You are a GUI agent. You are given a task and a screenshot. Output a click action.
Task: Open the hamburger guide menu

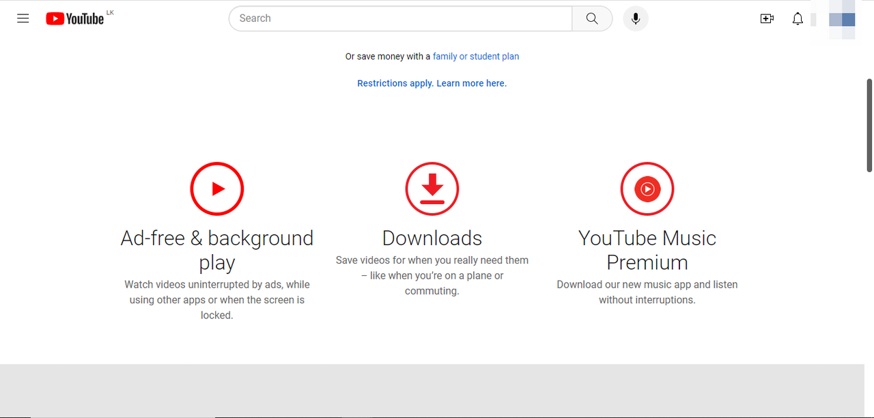tap(23, 18)
